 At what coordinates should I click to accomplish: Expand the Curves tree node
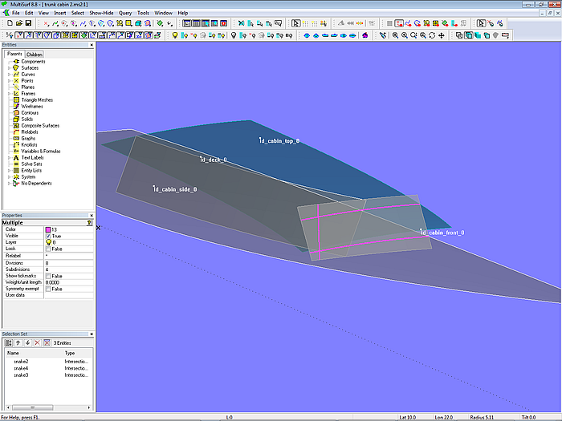[9, 75]
